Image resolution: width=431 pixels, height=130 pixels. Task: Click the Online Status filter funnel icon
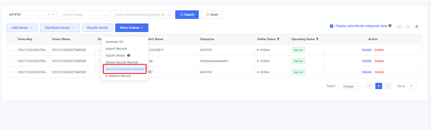coord(278,39)
